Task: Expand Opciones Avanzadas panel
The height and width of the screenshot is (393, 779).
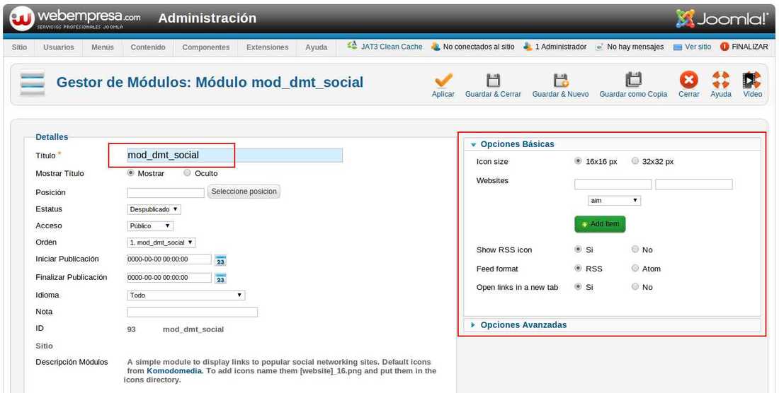Action: [612, 325]
